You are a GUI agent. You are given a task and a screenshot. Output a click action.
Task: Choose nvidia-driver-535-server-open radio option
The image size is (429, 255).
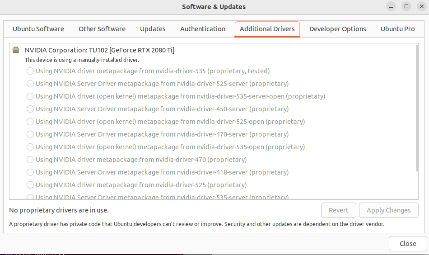click(x=30, y=96)
